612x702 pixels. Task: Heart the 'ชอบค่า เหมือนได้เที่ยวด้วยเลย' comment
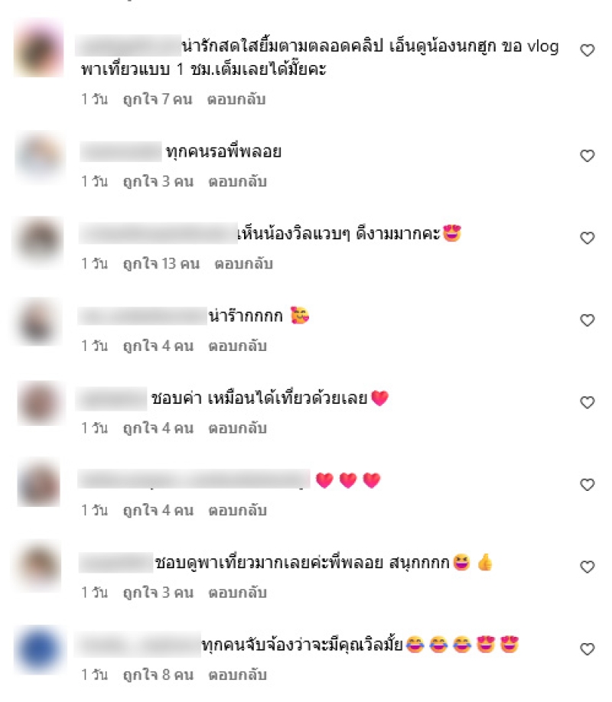click(x=587, y=402)
